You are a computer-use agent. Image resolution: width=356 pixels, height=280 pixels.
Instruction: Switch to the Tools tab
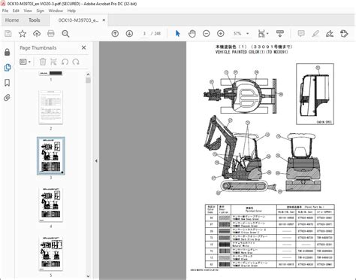(x=35, y=20)
